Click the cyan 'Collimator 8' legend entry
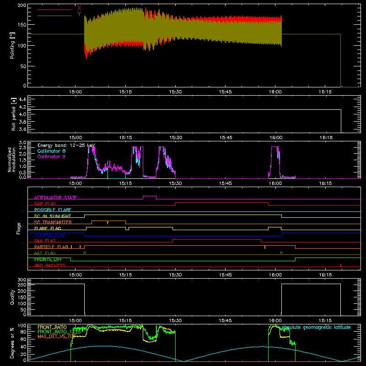 (x=51, y=151)
